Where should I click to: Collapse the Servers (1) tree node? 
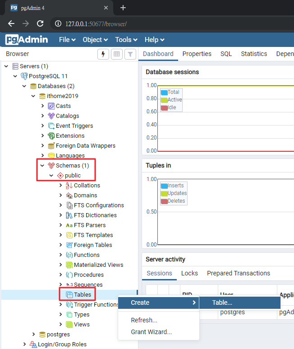6,66
